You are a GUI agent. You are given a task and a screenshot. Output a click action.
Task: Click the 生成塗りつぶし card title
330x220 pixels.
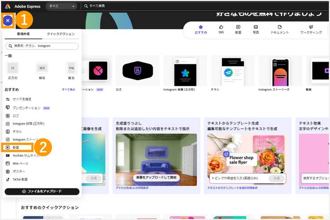(128, 123)
